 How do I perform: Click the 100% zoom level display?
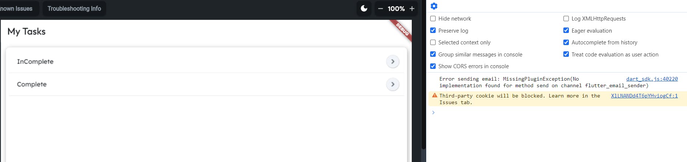pyautogui.click(x=396, y=8)
